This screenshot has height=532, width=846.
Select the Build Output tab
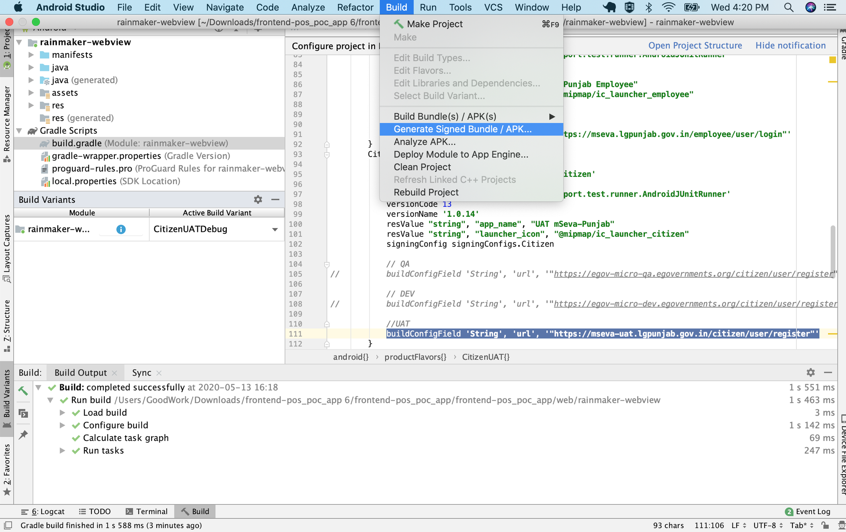(x=81, y=373)
